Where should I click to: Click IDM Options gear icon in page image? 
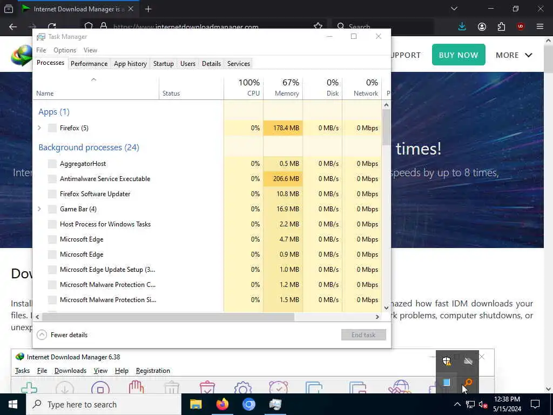pos(242,387)
